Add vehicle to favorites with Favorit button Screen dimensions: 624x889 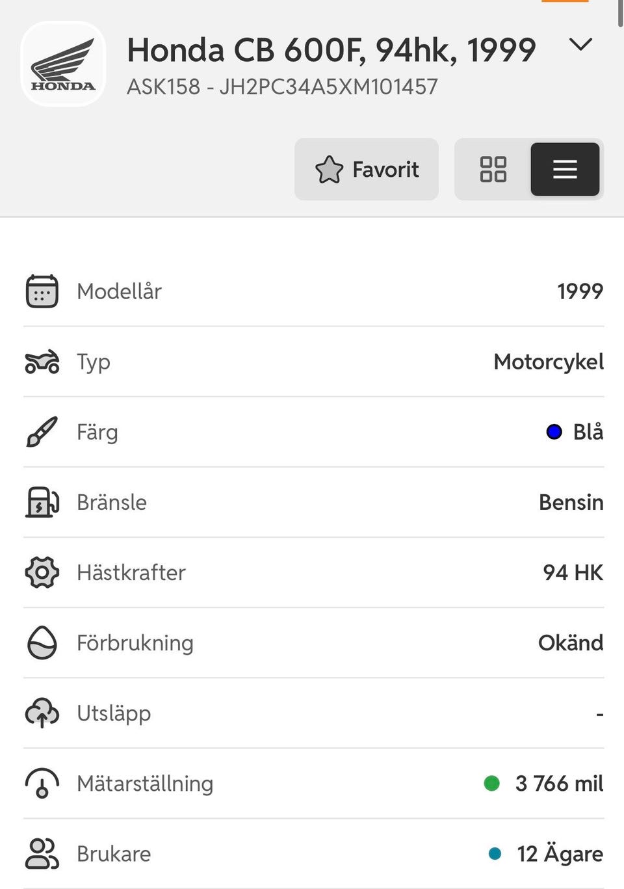[367, 169]
